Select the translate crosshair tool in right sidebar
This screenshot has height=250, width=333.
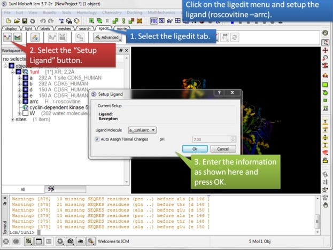[325, 50]
